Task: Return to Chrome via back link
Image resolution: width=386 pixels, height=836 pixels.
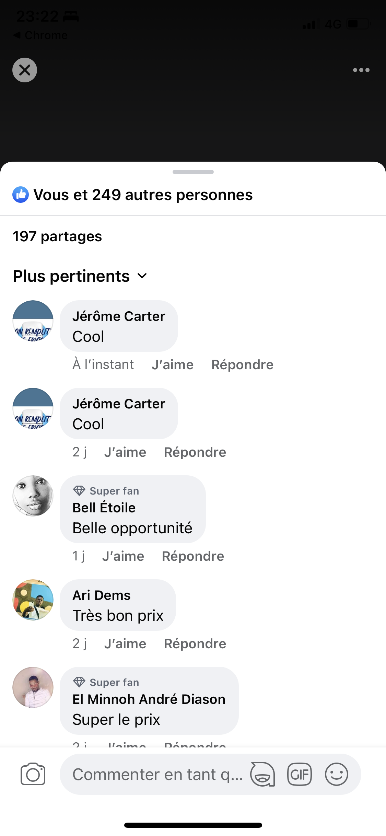Action: point(40,35)
